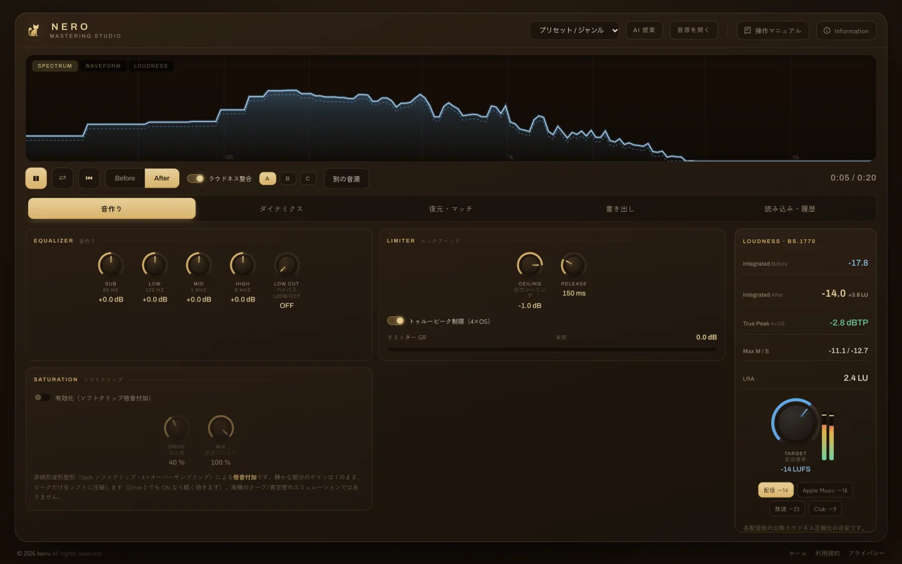Open the Information button
The image size is (902, 564).
point(846,31)
